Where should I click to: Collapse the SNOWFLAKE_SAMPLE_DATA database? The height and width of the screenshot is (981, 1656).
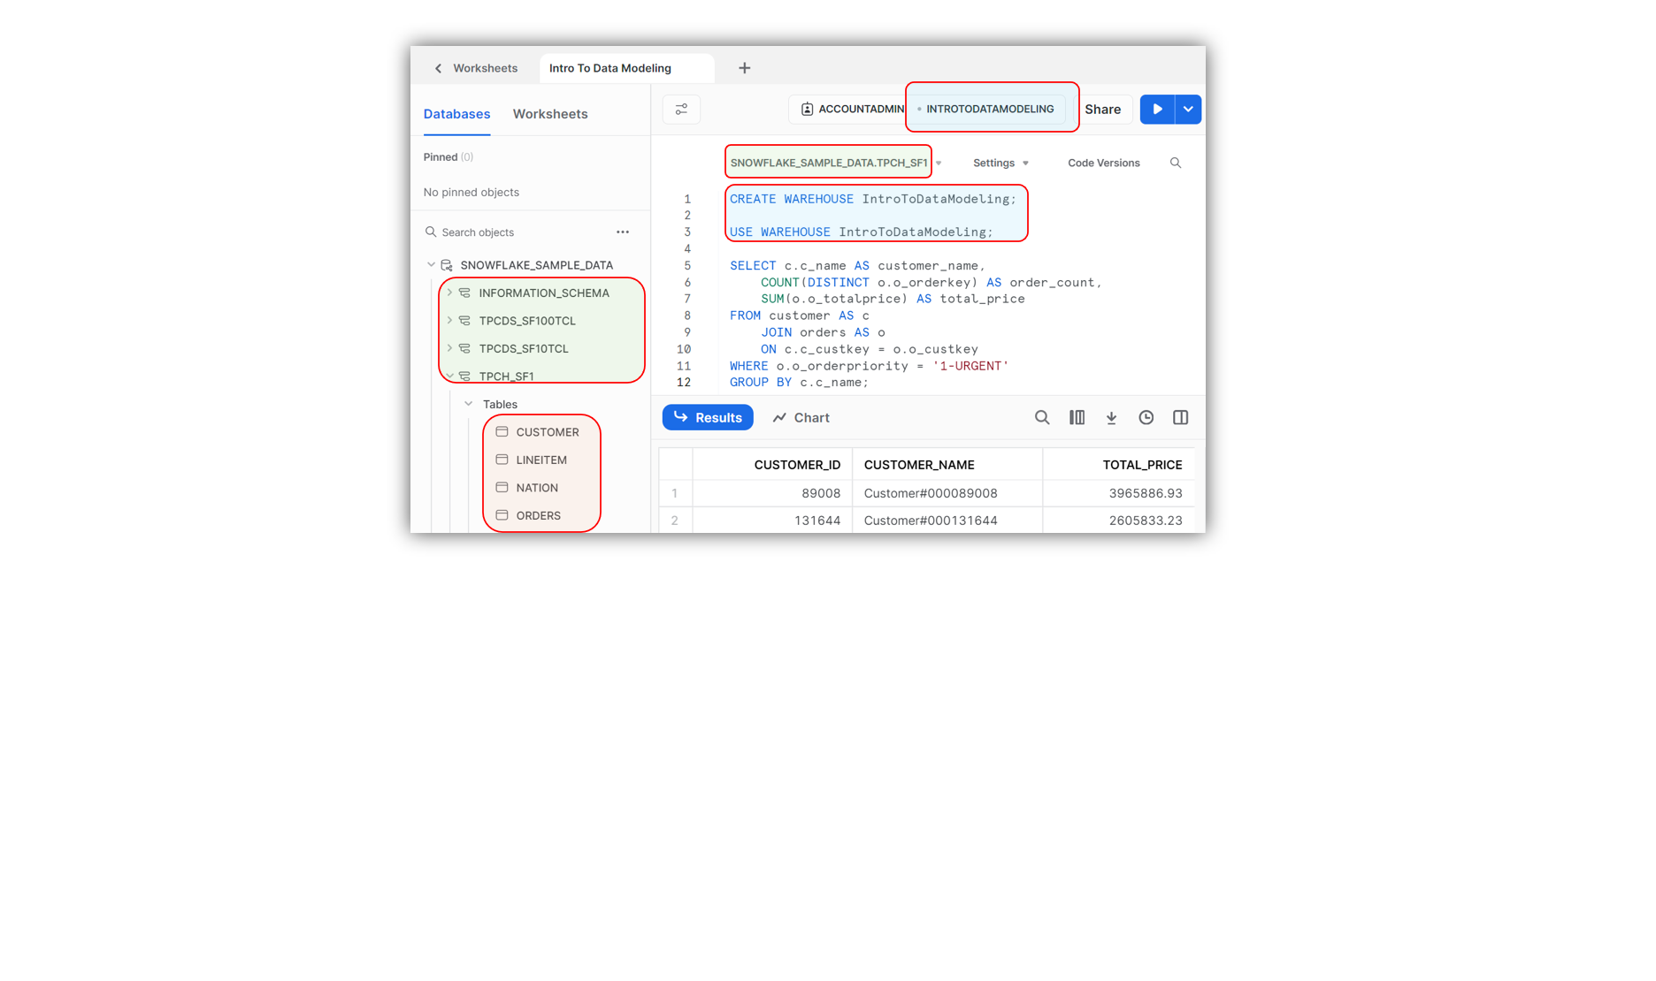pos(431,265)
